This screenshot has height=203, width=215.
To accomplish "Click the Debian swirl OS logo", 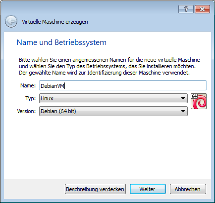I will coord(199,101).
